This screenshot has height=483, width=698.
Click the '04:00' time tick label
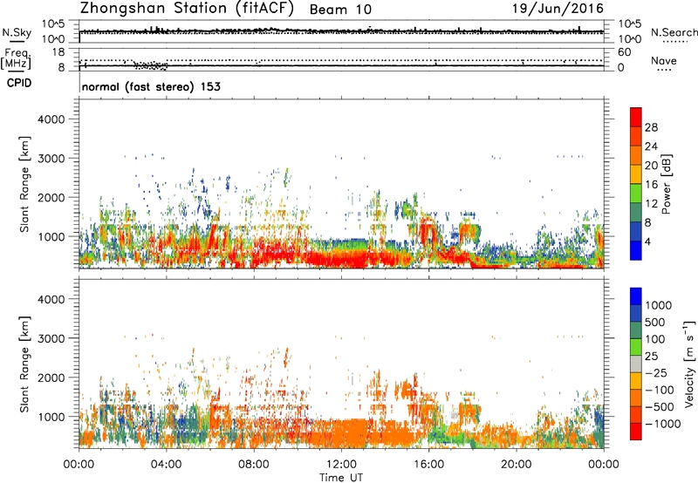167,465
